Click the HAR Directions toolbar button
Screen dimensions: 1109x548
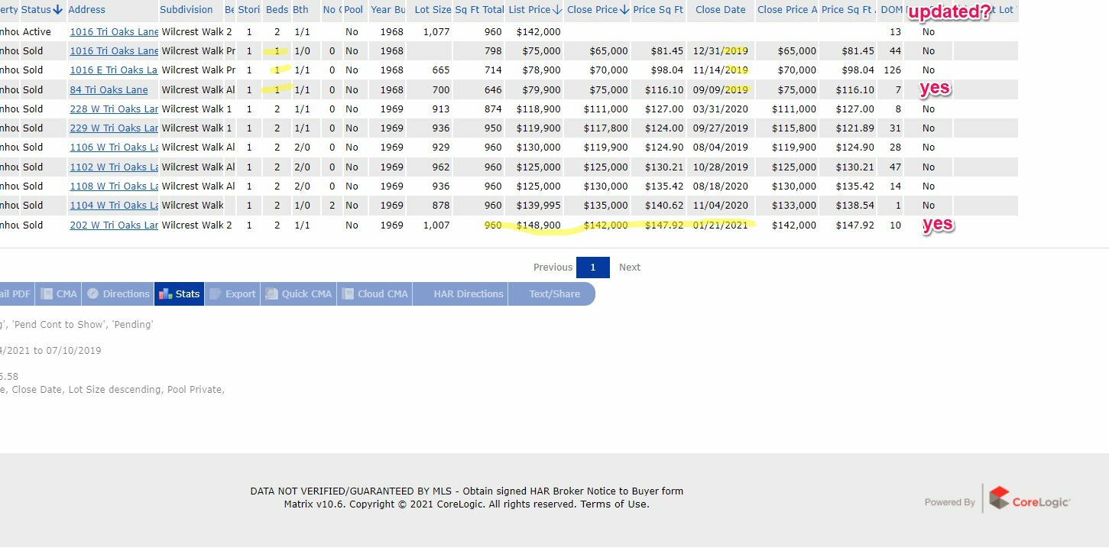coord(468,293)
